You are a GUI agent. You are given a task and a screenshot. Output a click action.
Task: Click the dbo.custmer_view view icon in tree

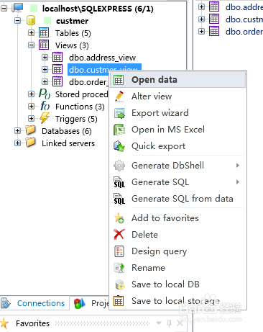pos(57,69)
